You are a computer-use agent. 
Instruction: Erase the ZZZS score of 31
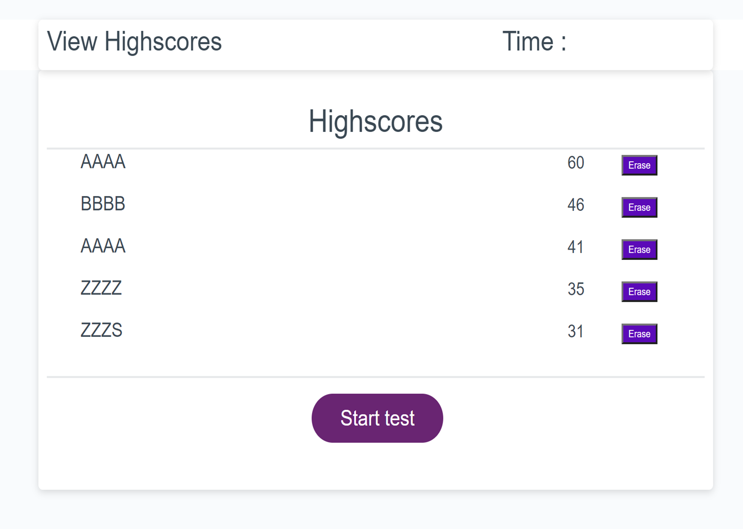pos(639,334)
